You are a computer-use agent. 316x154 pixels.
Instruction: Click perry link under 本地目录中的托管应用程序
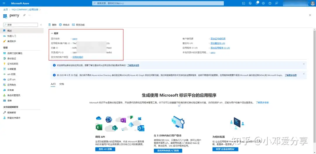pos(213,53)
